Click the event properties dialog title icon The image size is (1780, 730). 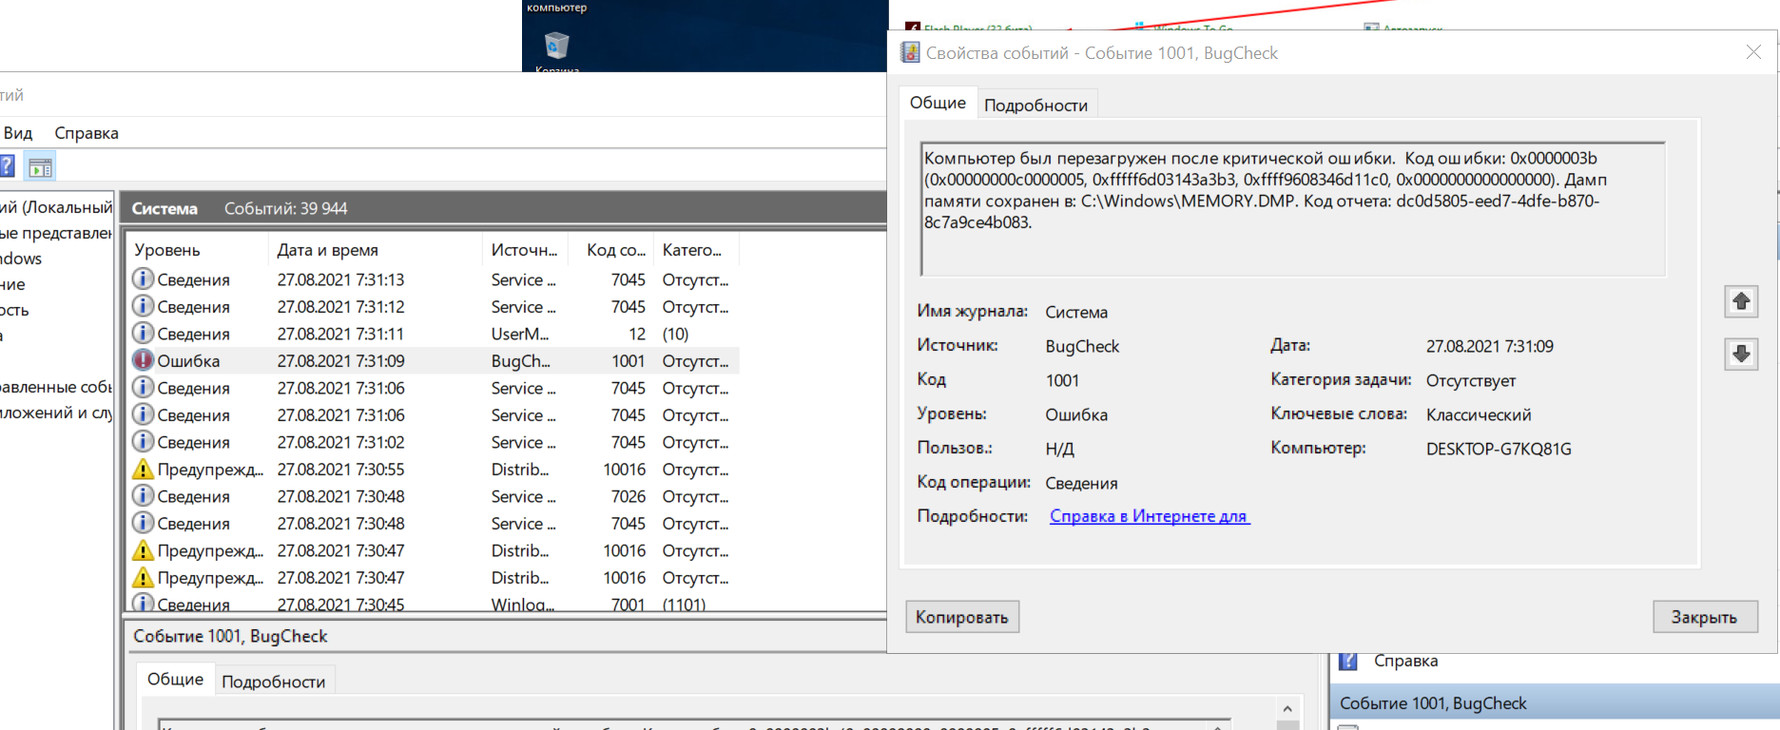click(910, 53)
